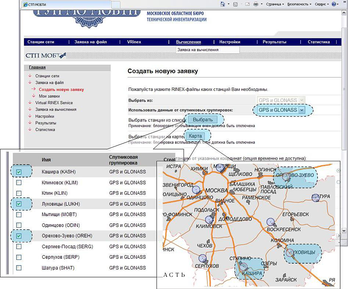Image resolution: width=348 pixels, height=289 pixels.
Task: Open Мои заявки in sidebar
Action: tap(49, 96)
